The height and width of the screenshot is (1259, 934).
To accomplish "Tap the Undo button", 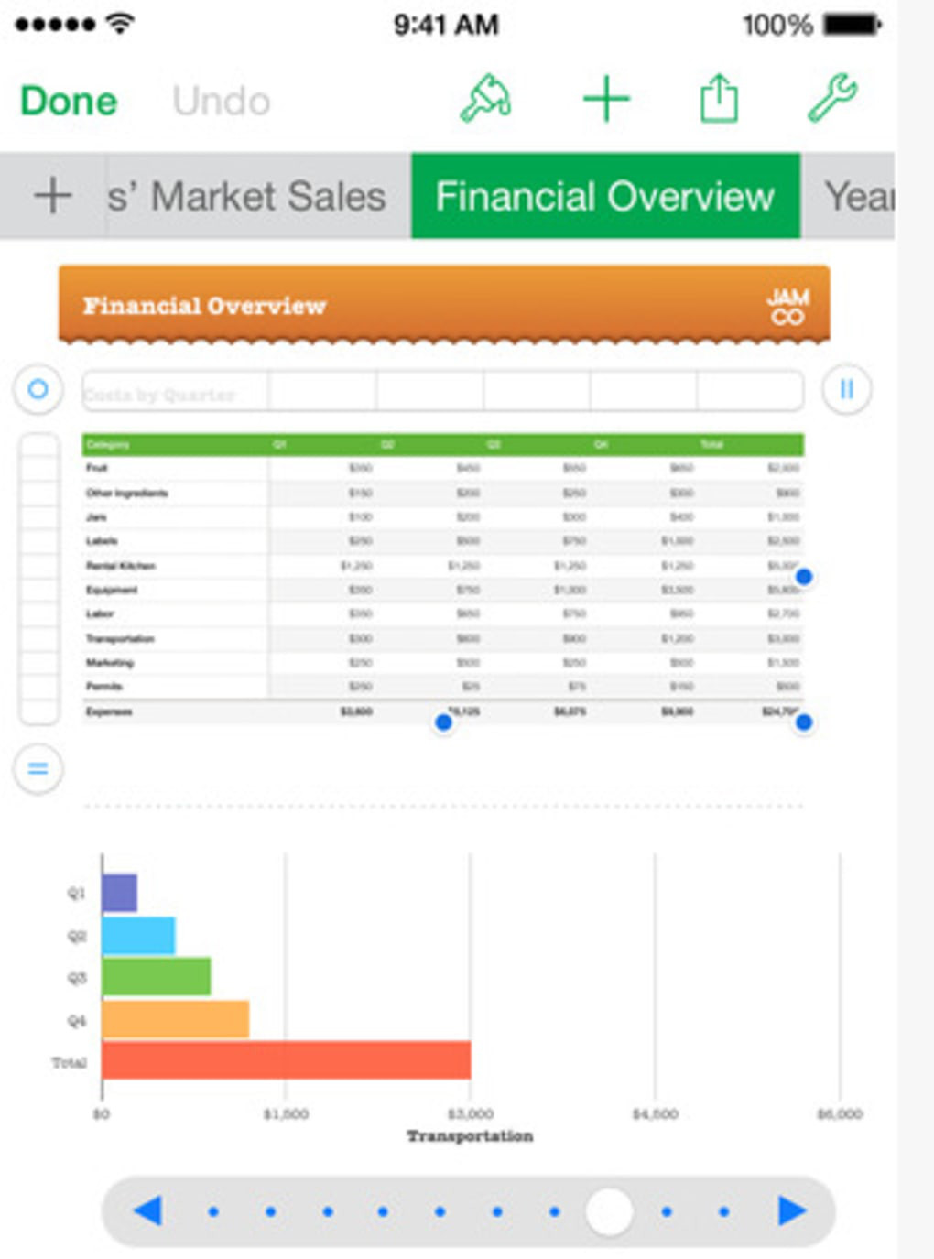I will click(222, 101).
